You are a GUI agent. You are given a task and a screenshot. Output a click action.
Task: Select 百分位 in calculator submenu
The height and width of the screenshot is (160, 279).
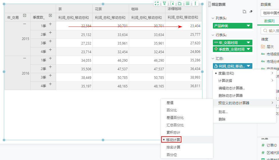pyautogui.click(x=187, y=155)
